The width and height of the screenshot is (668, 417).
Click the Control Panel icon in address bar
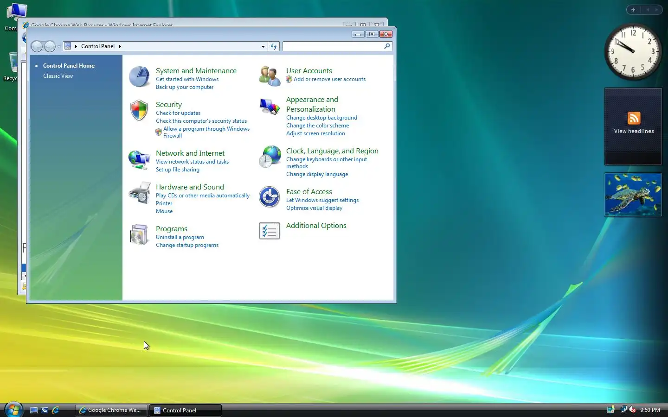coord(68,46)
